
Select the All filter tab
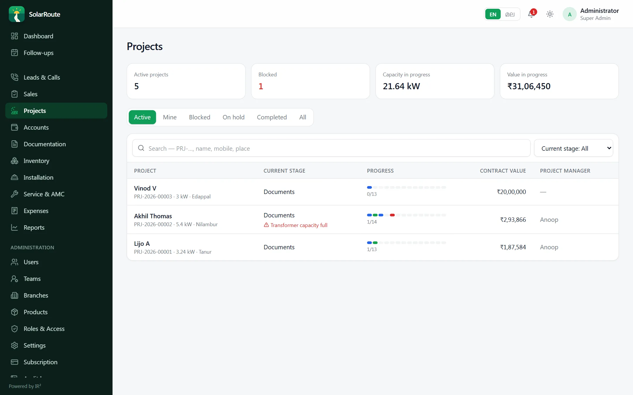coord(302,117)
